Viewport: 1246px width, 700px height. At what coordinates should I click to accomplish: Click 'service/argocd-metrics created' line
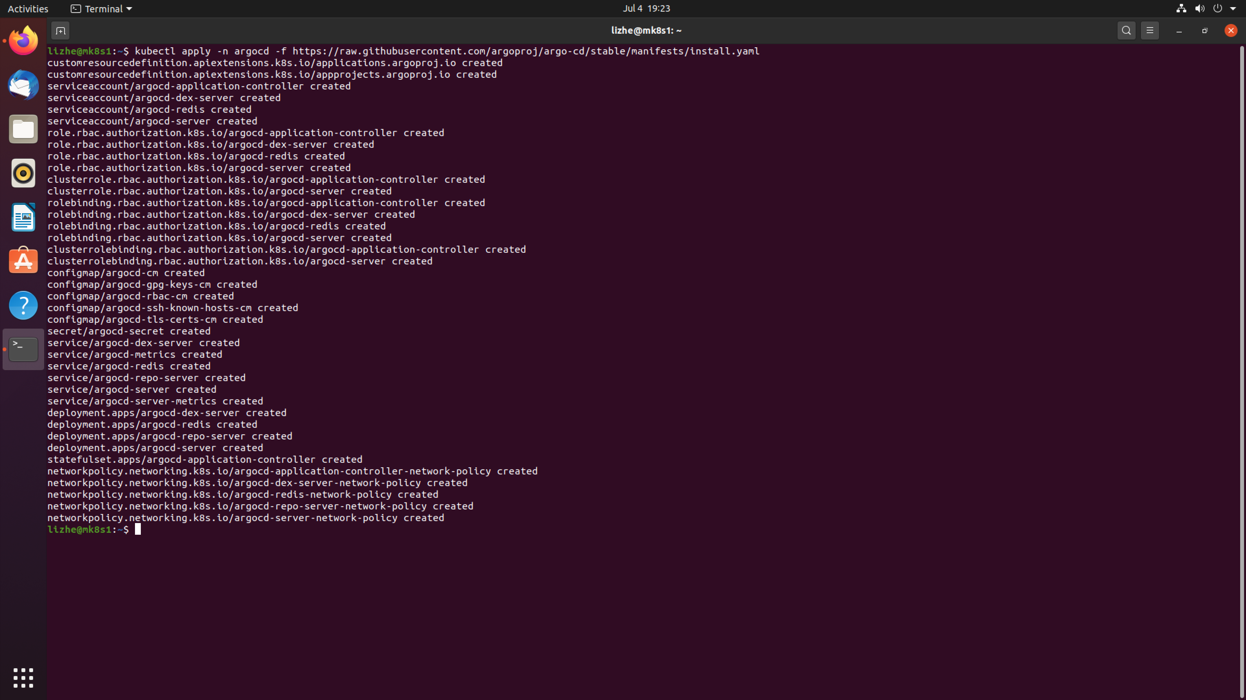click(135, 354)
